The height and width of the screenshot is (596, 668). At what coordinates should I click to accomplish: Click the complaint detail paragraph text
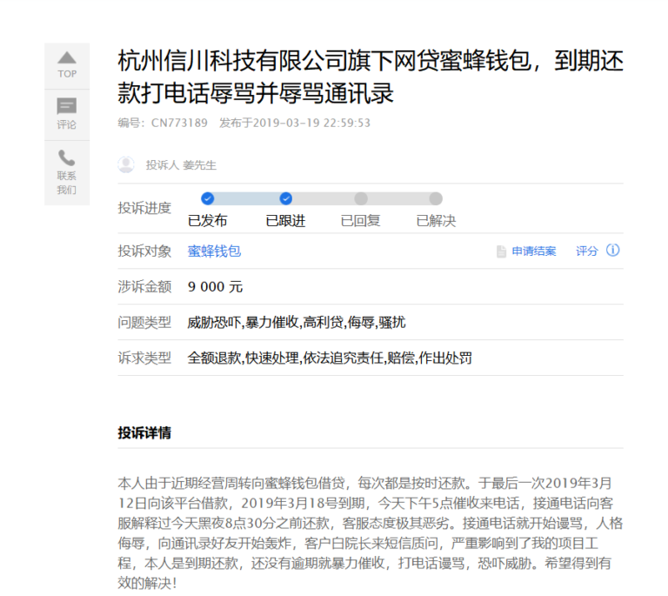tap(371, 533)
